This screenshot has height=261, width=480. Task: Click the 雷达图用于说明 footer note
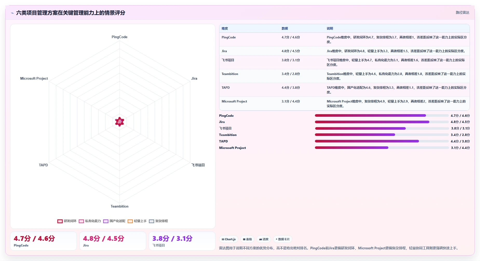pyautogui.click(x=339, y=248)
